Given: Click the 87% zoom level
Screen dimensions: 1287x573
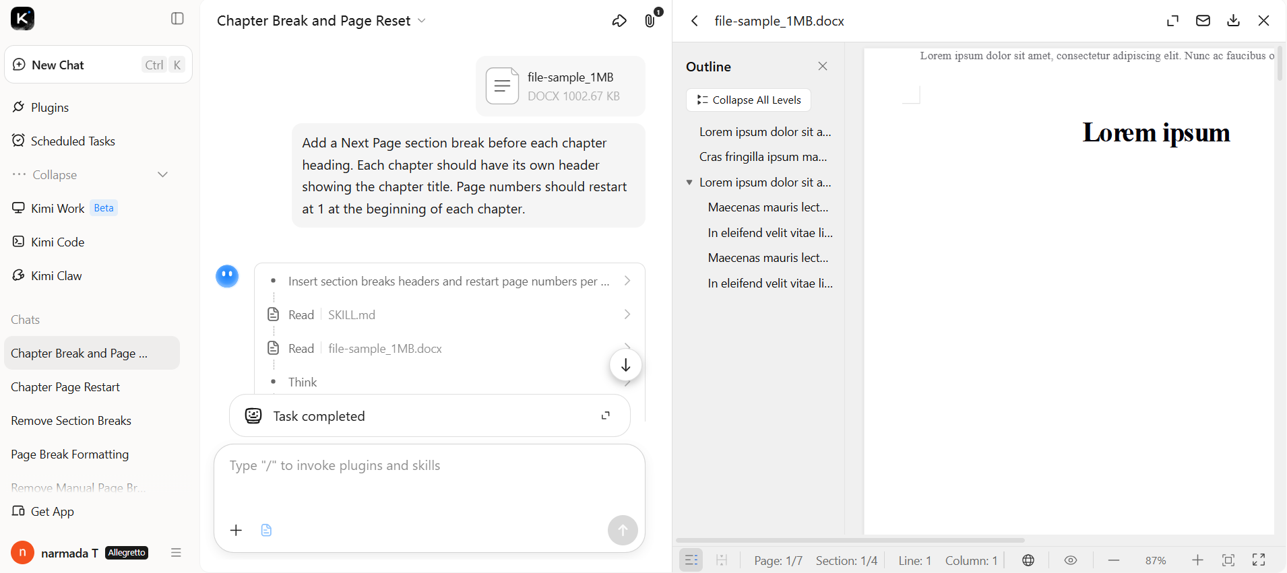Looking at the screenshot, I should click(x=1156, y=561).
